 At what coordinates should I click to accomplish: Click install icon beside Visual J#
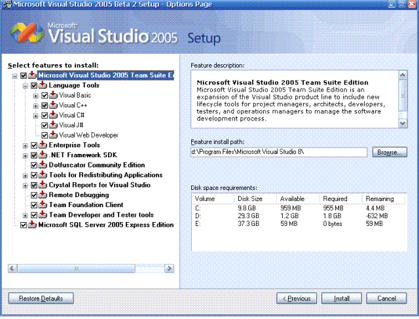point(53,125)
